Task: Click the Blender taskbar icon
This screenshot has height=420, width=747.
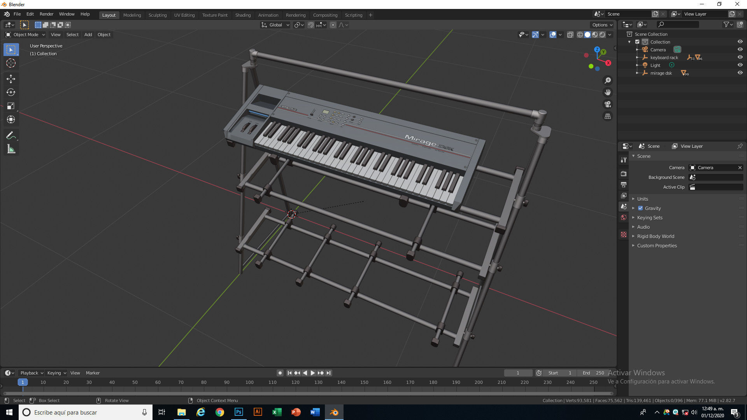Action: pos(334,412)
